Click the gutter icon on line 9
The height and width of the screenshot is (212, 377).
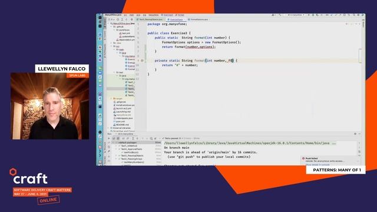click(142, 61)
